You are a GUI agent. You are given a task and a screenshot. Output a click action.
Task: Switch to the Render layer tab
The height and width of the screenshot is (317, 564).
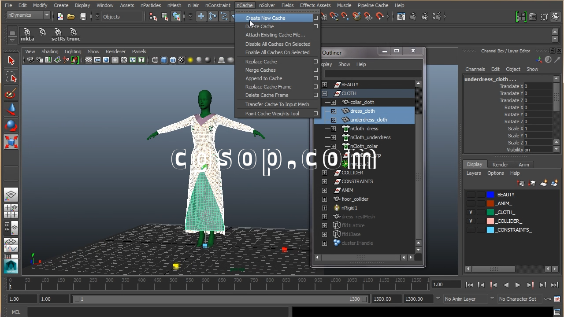[x=500, y=165]
